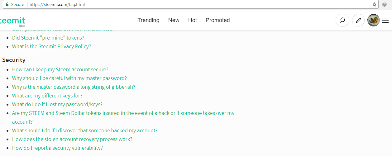Bookmark this page with the star icon
The width and height of the screenshot is (392, 156).
point(374,4)
